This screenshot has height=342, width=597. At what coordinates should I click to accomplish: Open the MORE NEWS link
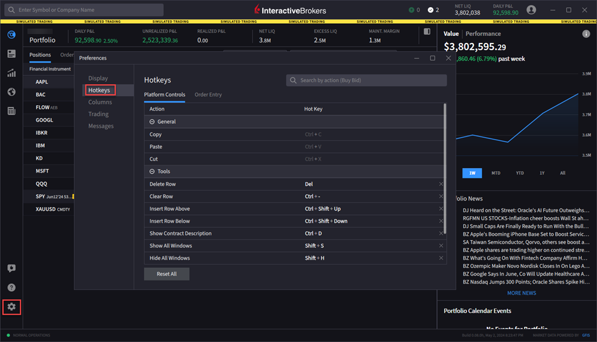(x=522, y=293)
